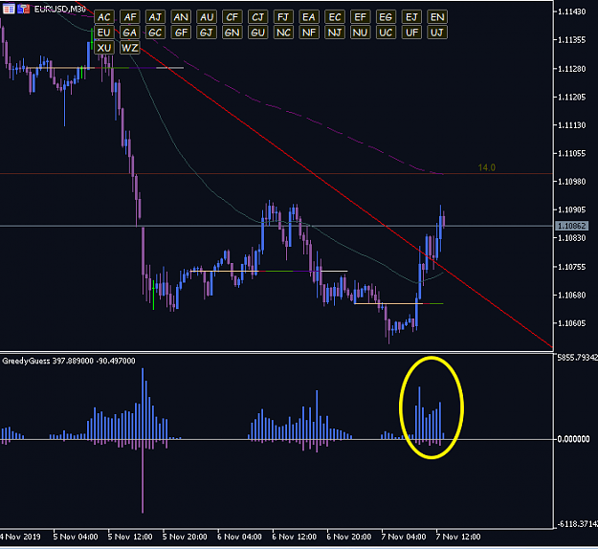The height and width of the screenshot is (549, 598).
Task: Click the EURUSD,M30 chart title
Action: pyautogui.click(x=60, y=9)
